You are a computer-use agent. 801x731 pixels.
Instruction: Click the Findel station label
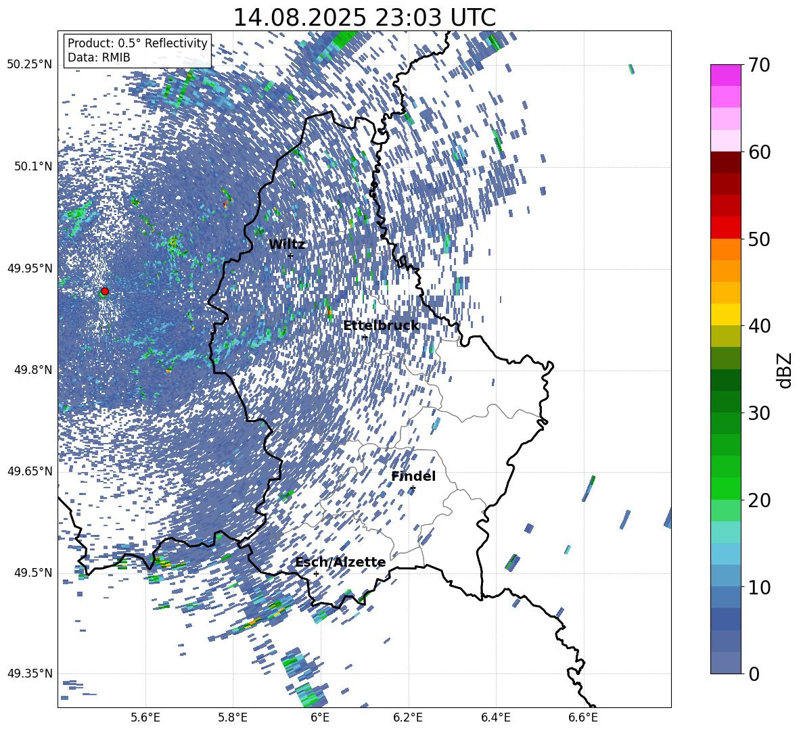tap(413, 476)
